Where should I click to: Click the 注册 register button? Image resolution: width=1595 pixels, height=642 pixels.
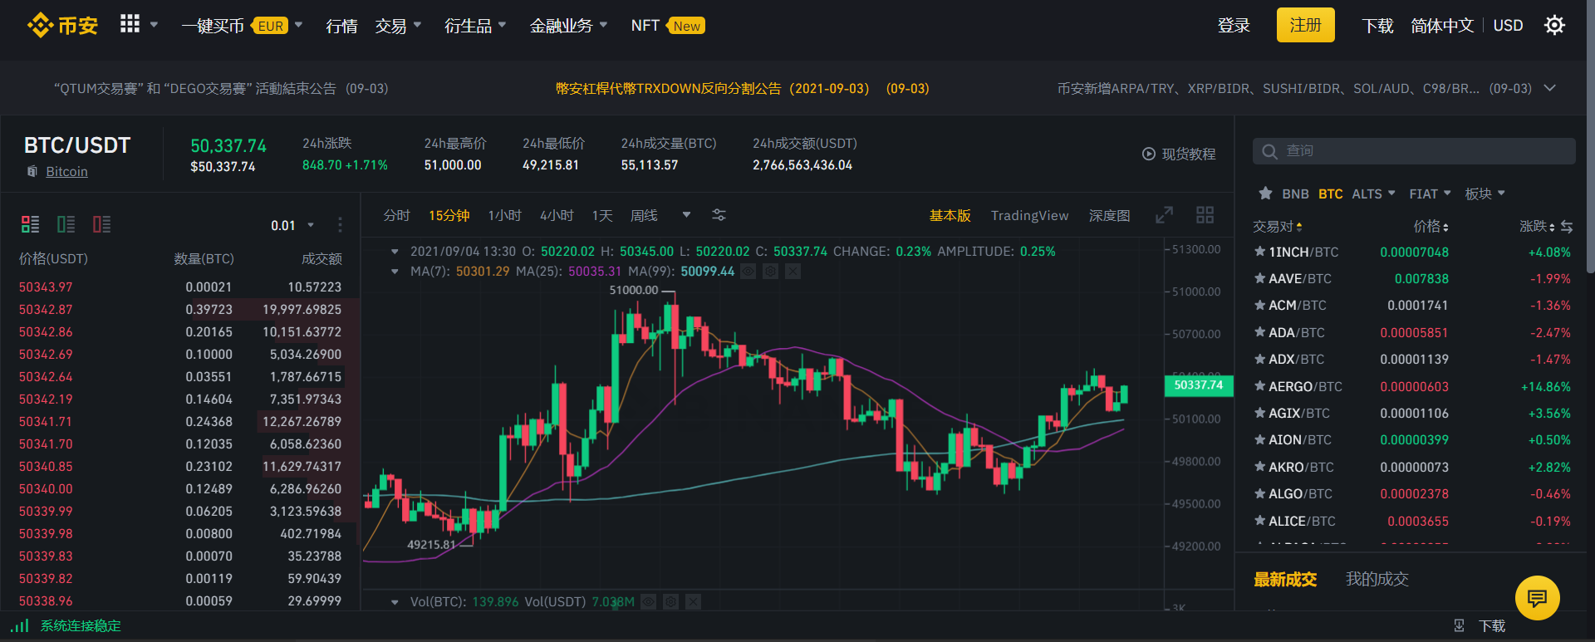coord(1305,26)
